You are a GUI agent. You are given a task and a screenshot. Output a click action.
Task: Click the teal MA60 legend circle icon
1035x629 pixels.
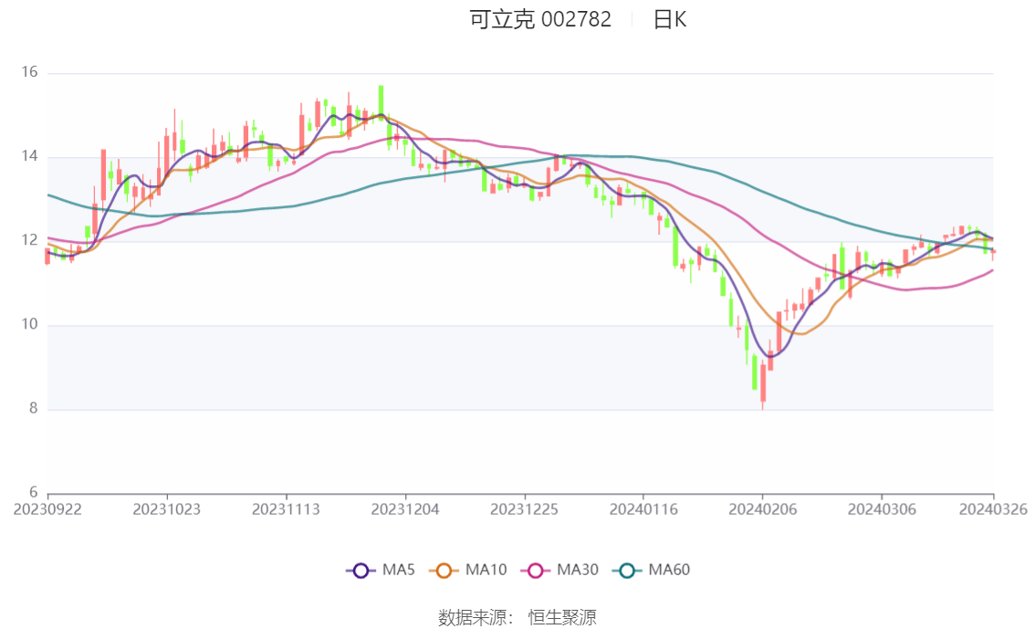click(x=627, y=570)
